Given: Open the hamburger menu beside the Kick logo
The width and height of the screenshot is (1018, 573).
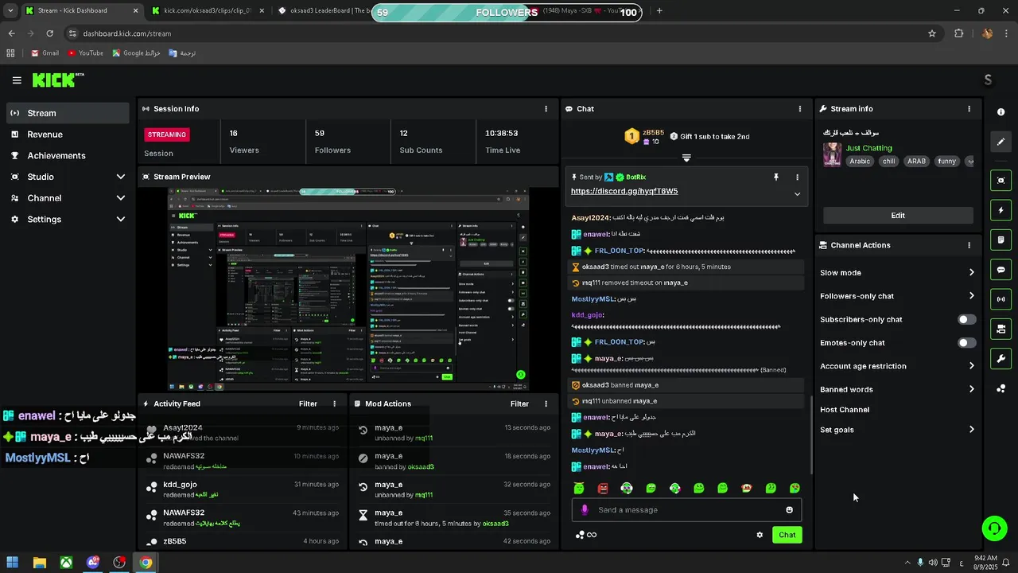Looking at the screenshot, I should click(17, 80).
